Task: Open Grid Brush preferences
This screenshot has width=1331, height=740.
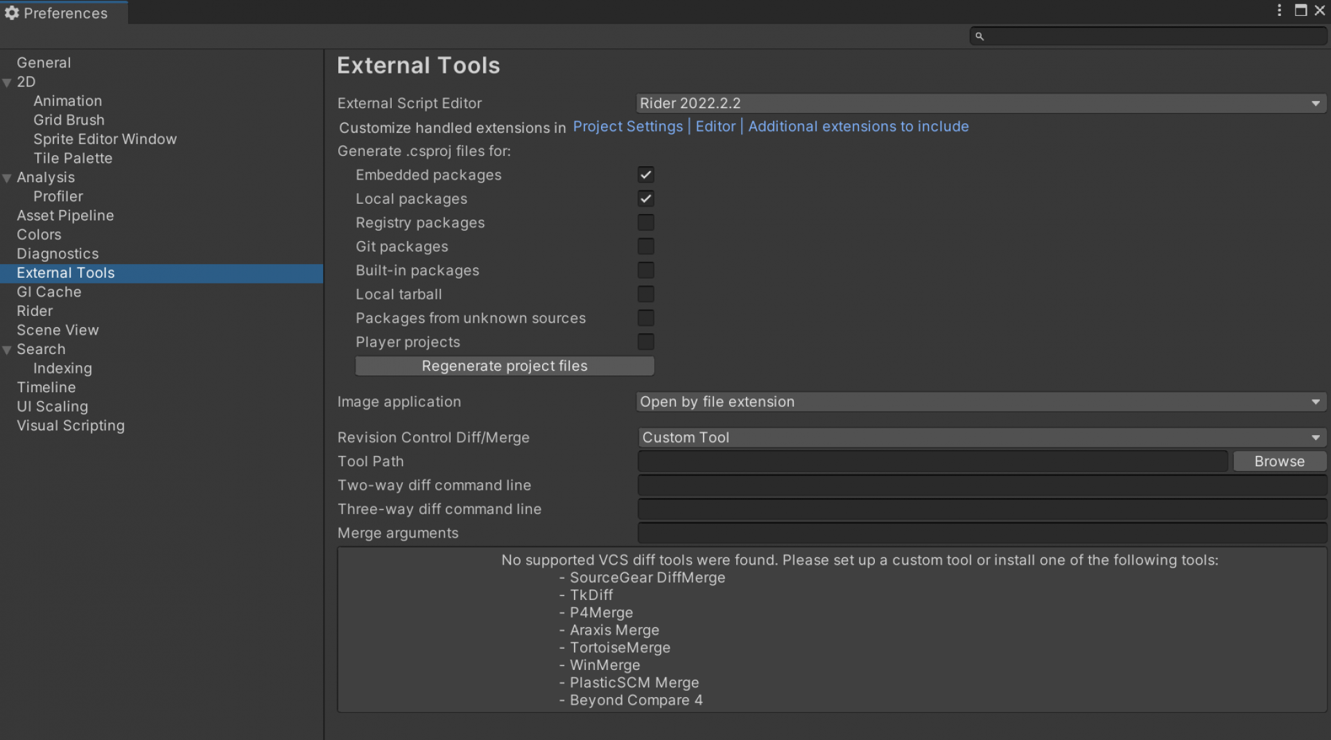Action: (69, 120)
